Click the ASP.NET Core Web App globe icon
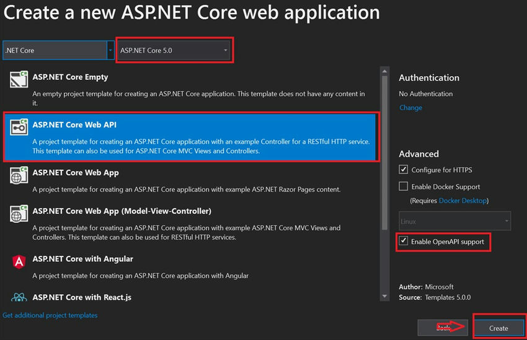Screen dimensions: 527x340 19,175
